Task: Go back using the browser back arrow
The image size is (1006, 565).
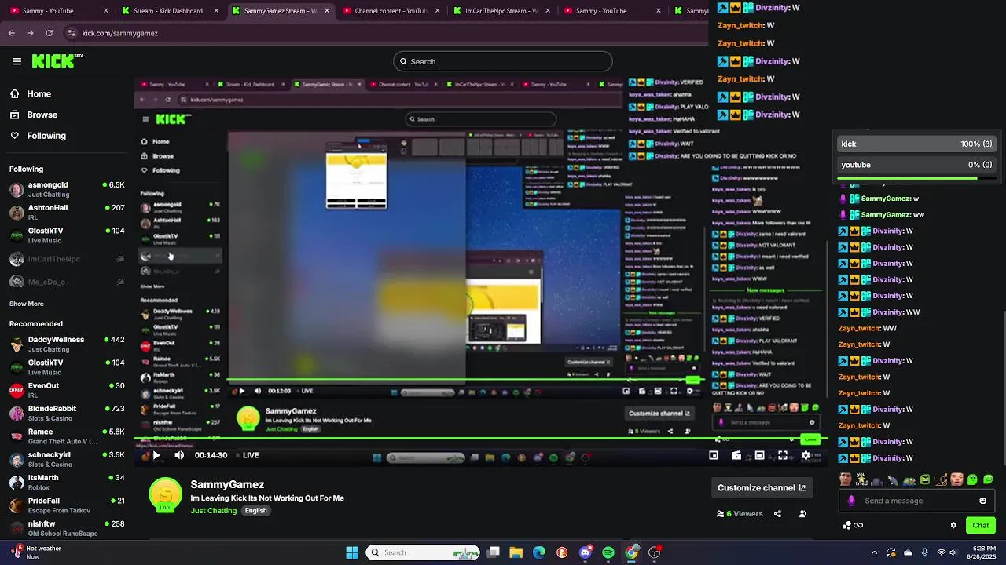Action: click(12, 33)
